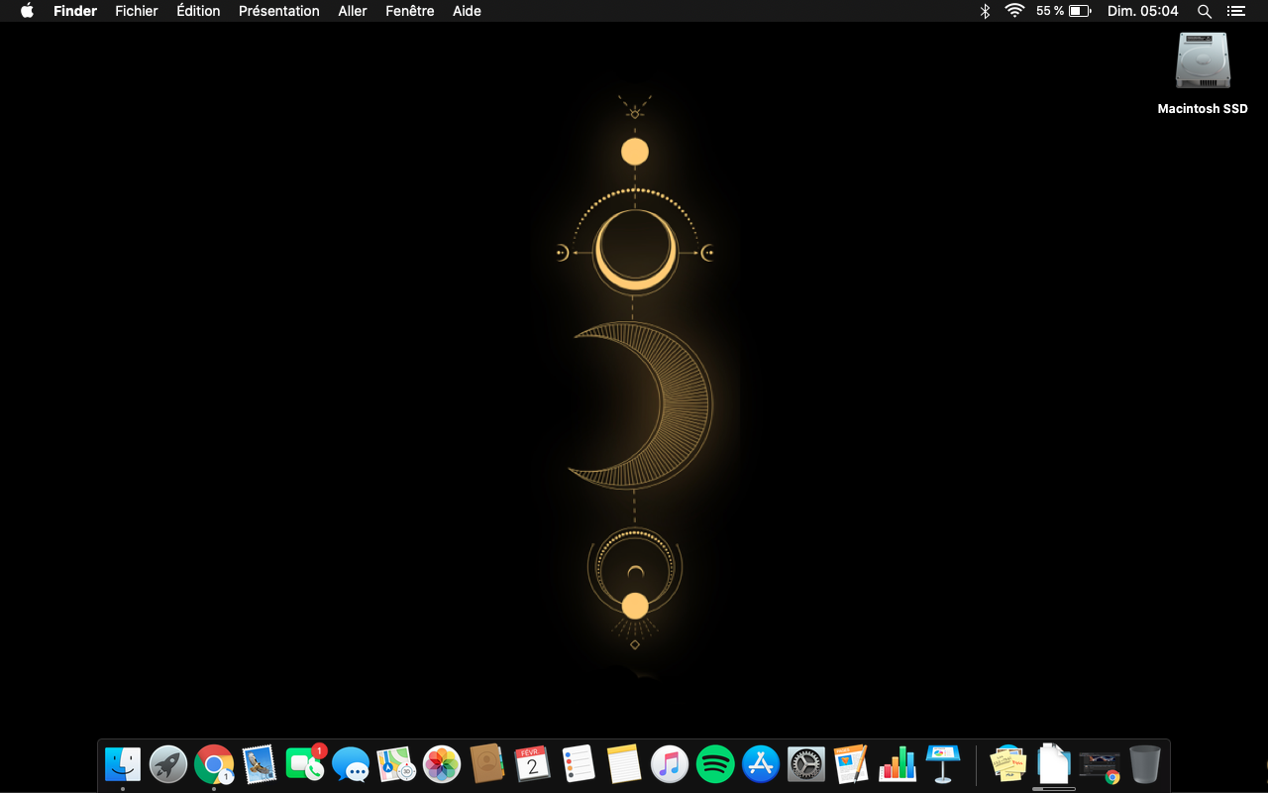
Task: Open the Fenêtre menu
Action: coord(410,11)
